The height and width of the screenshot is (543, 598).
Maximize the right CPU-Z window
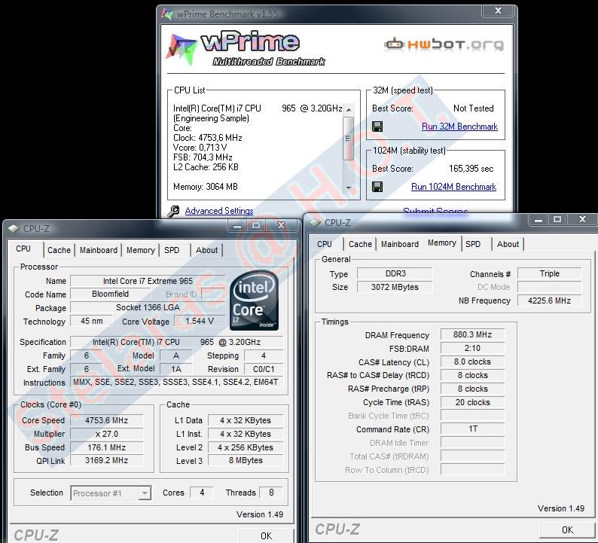pyautogui.click(x=557, y=220)
